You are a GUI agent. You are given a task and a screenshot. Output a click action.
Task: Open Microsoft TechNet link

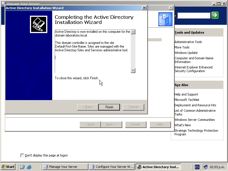[187, 100]
